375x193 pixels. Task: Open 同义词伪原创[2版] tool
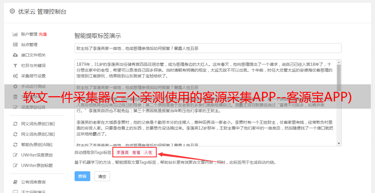click(x=38, y=134)
